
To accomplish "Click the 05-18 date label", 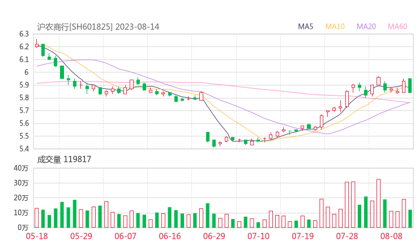I will 37,236.
